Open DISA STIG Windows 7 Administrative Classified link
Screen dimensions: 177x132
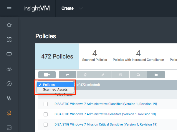(105, 104)
